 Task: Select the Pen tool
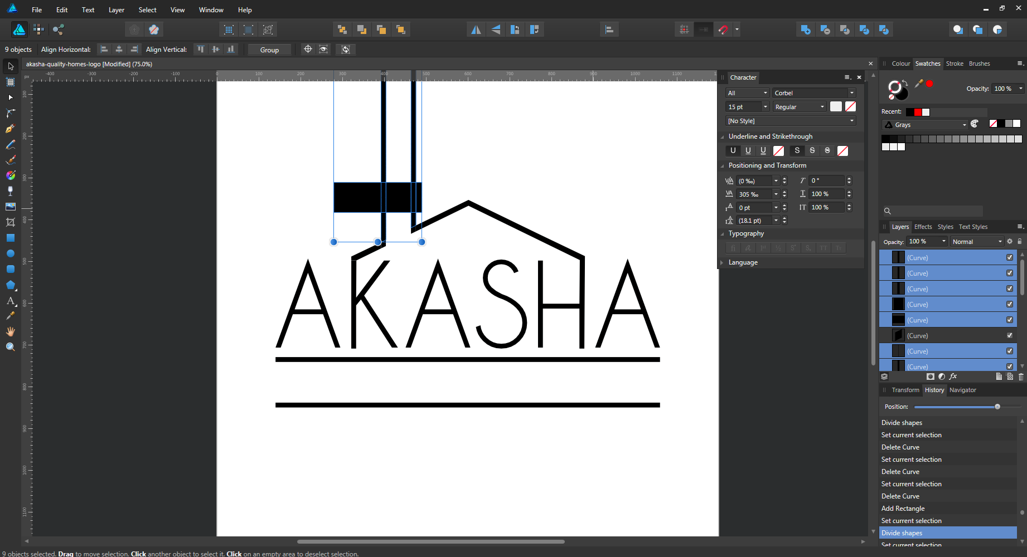coord(11,129)
